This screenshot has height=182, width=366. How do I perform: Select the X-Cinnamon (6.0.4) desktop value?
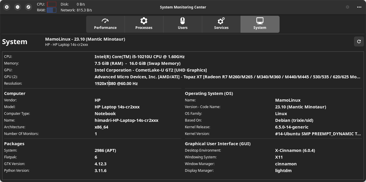(295, 150)
